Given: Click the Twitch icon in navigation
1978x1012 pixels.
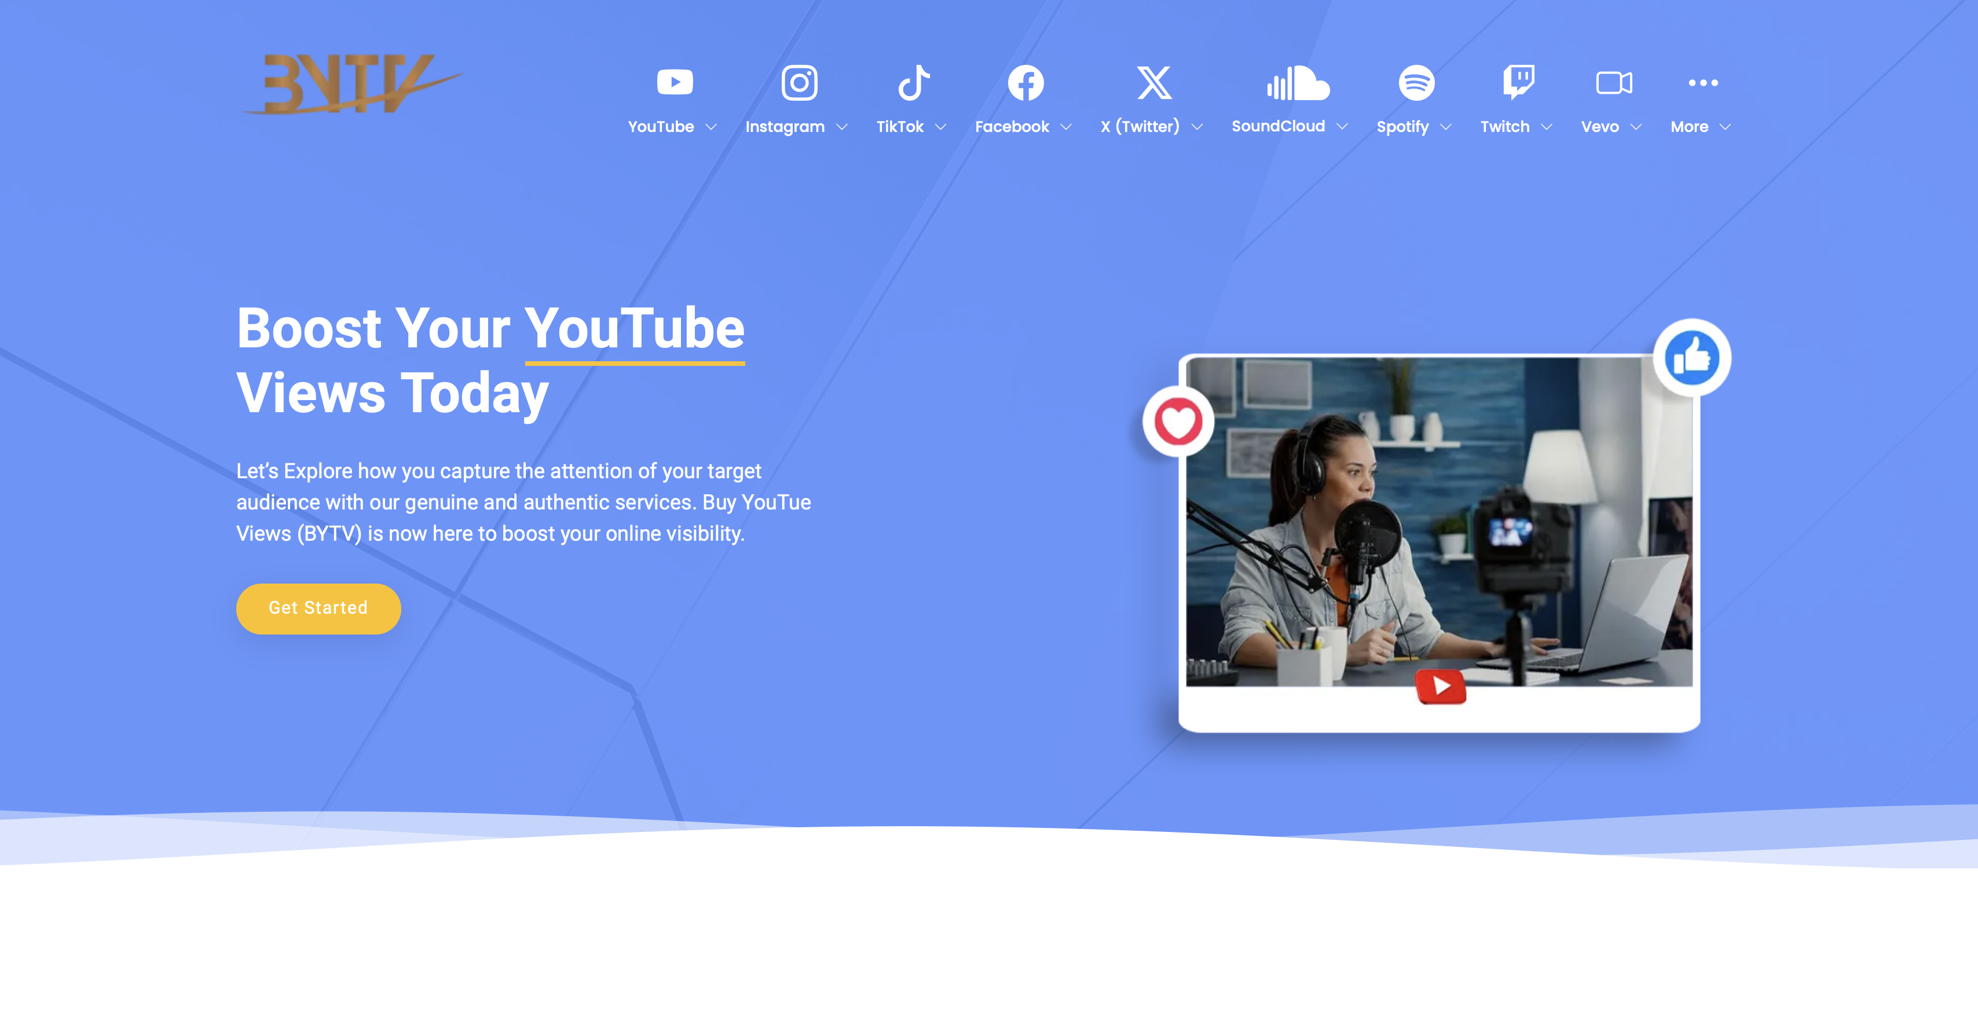Looking at the screenshot, I should coord(1518,82).
